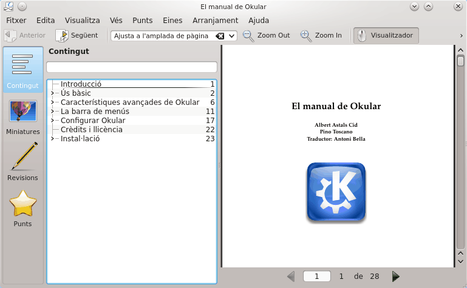Open the zoom level dropdown arrow

[231, 36]
